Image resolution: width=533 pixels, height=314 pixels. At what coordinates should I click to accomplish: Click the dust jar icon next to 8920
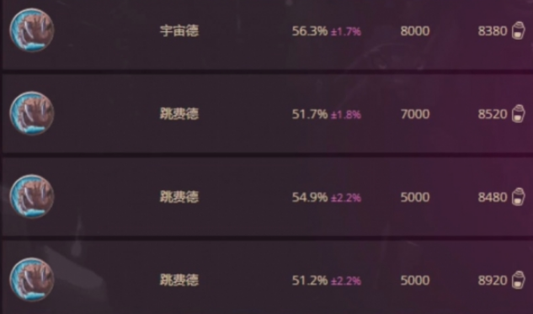pyautogui.click(x=519, y=280)
